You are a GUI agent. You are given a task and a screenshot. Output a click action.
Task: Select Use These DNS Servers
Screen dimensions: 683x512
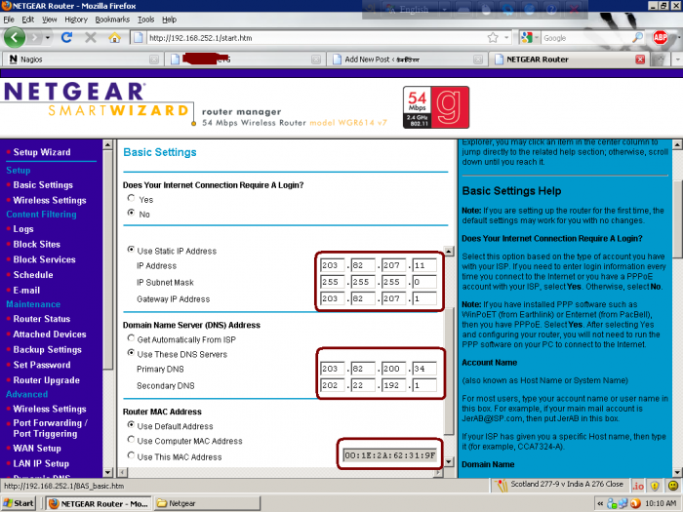[131, 353]
